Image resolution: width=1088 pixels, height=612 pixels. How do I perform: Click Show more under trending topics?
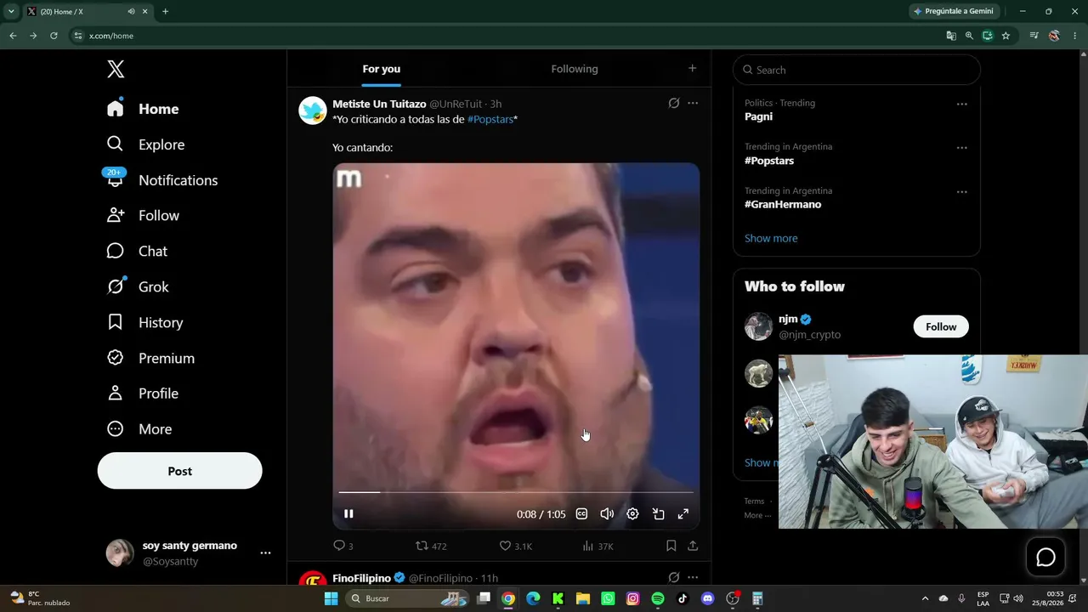(x=771, y=238)
